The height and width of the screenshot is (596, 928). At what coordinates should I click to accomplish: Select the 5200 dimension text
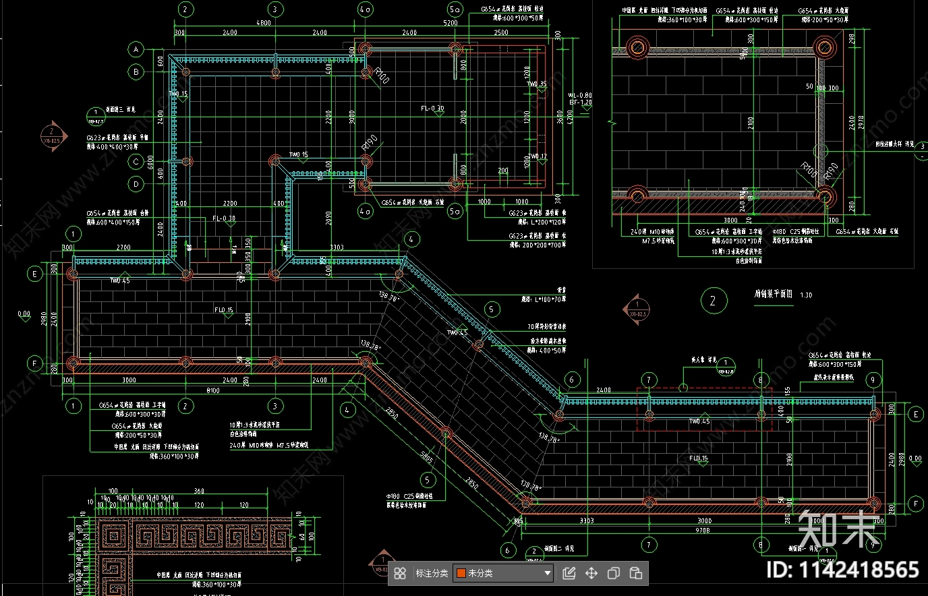pyautogui.click(x=451, y=23)
